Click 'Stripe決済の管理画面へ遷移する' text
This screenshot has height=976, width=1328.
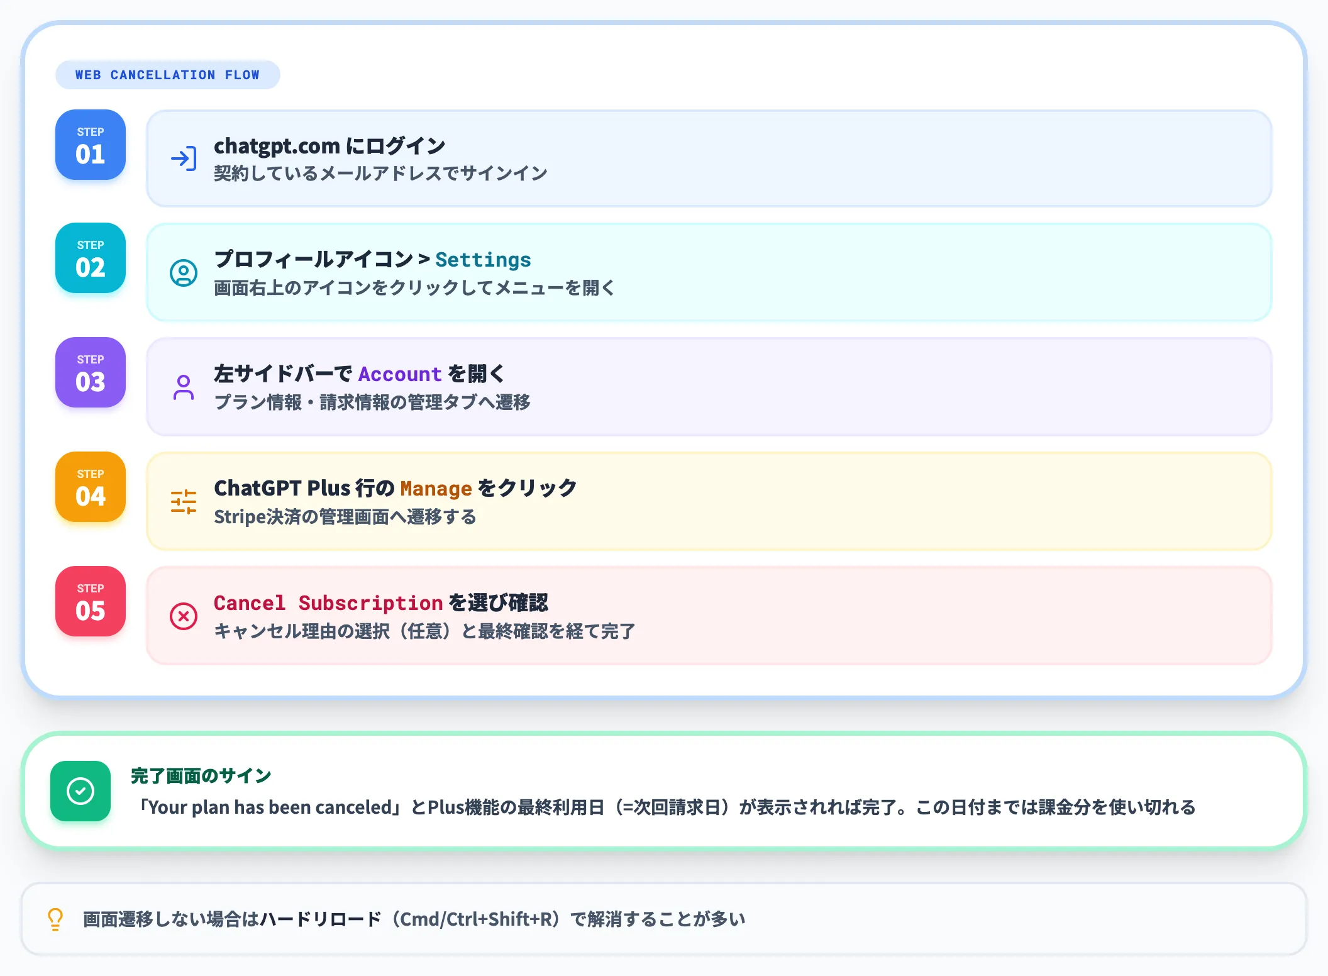[345, 517]
